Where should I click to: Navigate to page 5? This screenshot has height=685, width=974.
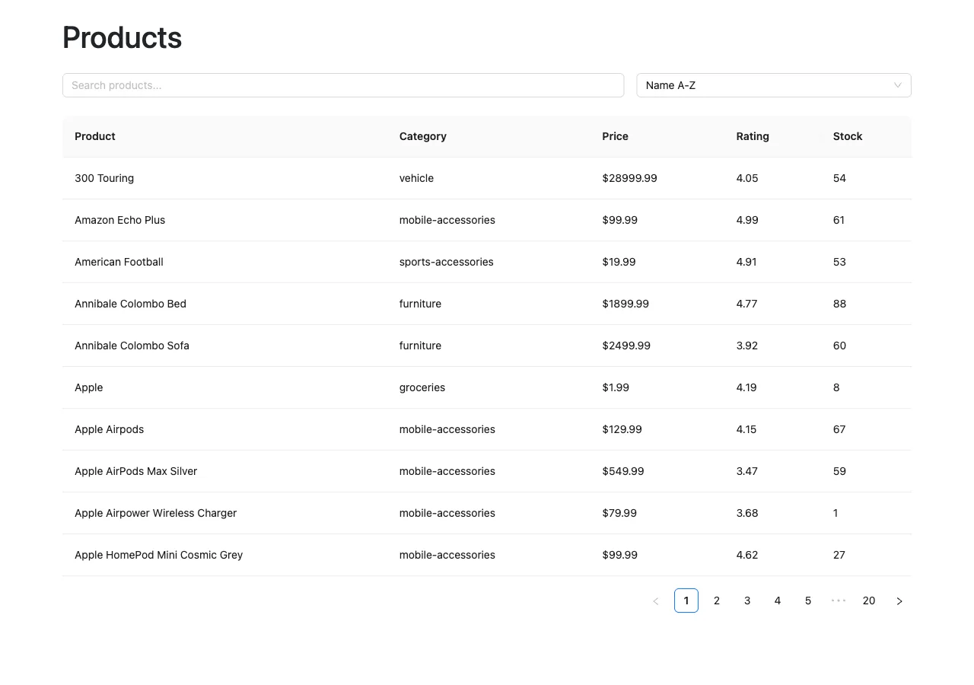[x=808, y=601]
